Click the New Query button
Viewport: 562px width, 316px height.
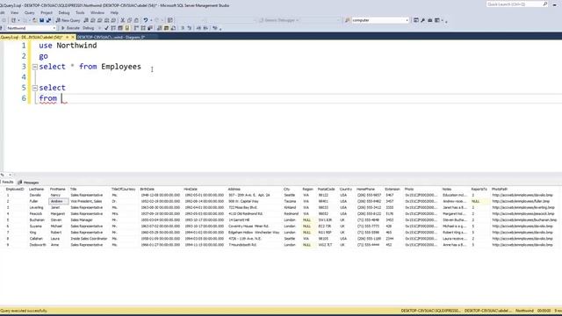68,20
